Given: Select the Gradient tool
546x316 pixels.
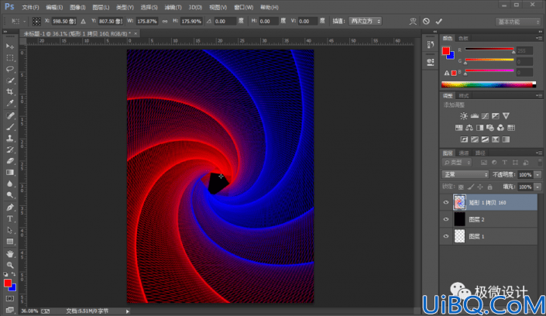Looking at the screenshot, I should [10, 173].
